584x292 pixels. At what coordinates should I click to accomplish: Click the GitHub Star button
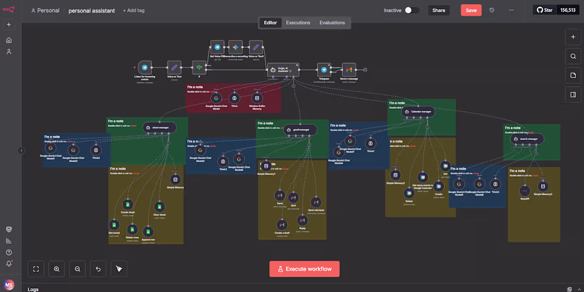click(x=545, y=10)
